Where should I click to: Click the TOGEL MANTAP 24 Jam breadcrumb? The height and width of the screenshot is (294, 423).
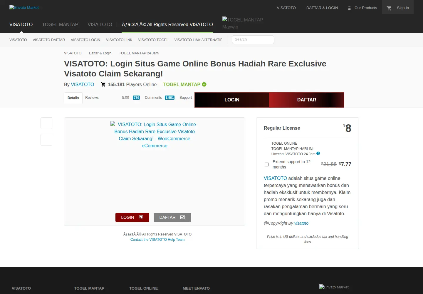click(139, 53)
